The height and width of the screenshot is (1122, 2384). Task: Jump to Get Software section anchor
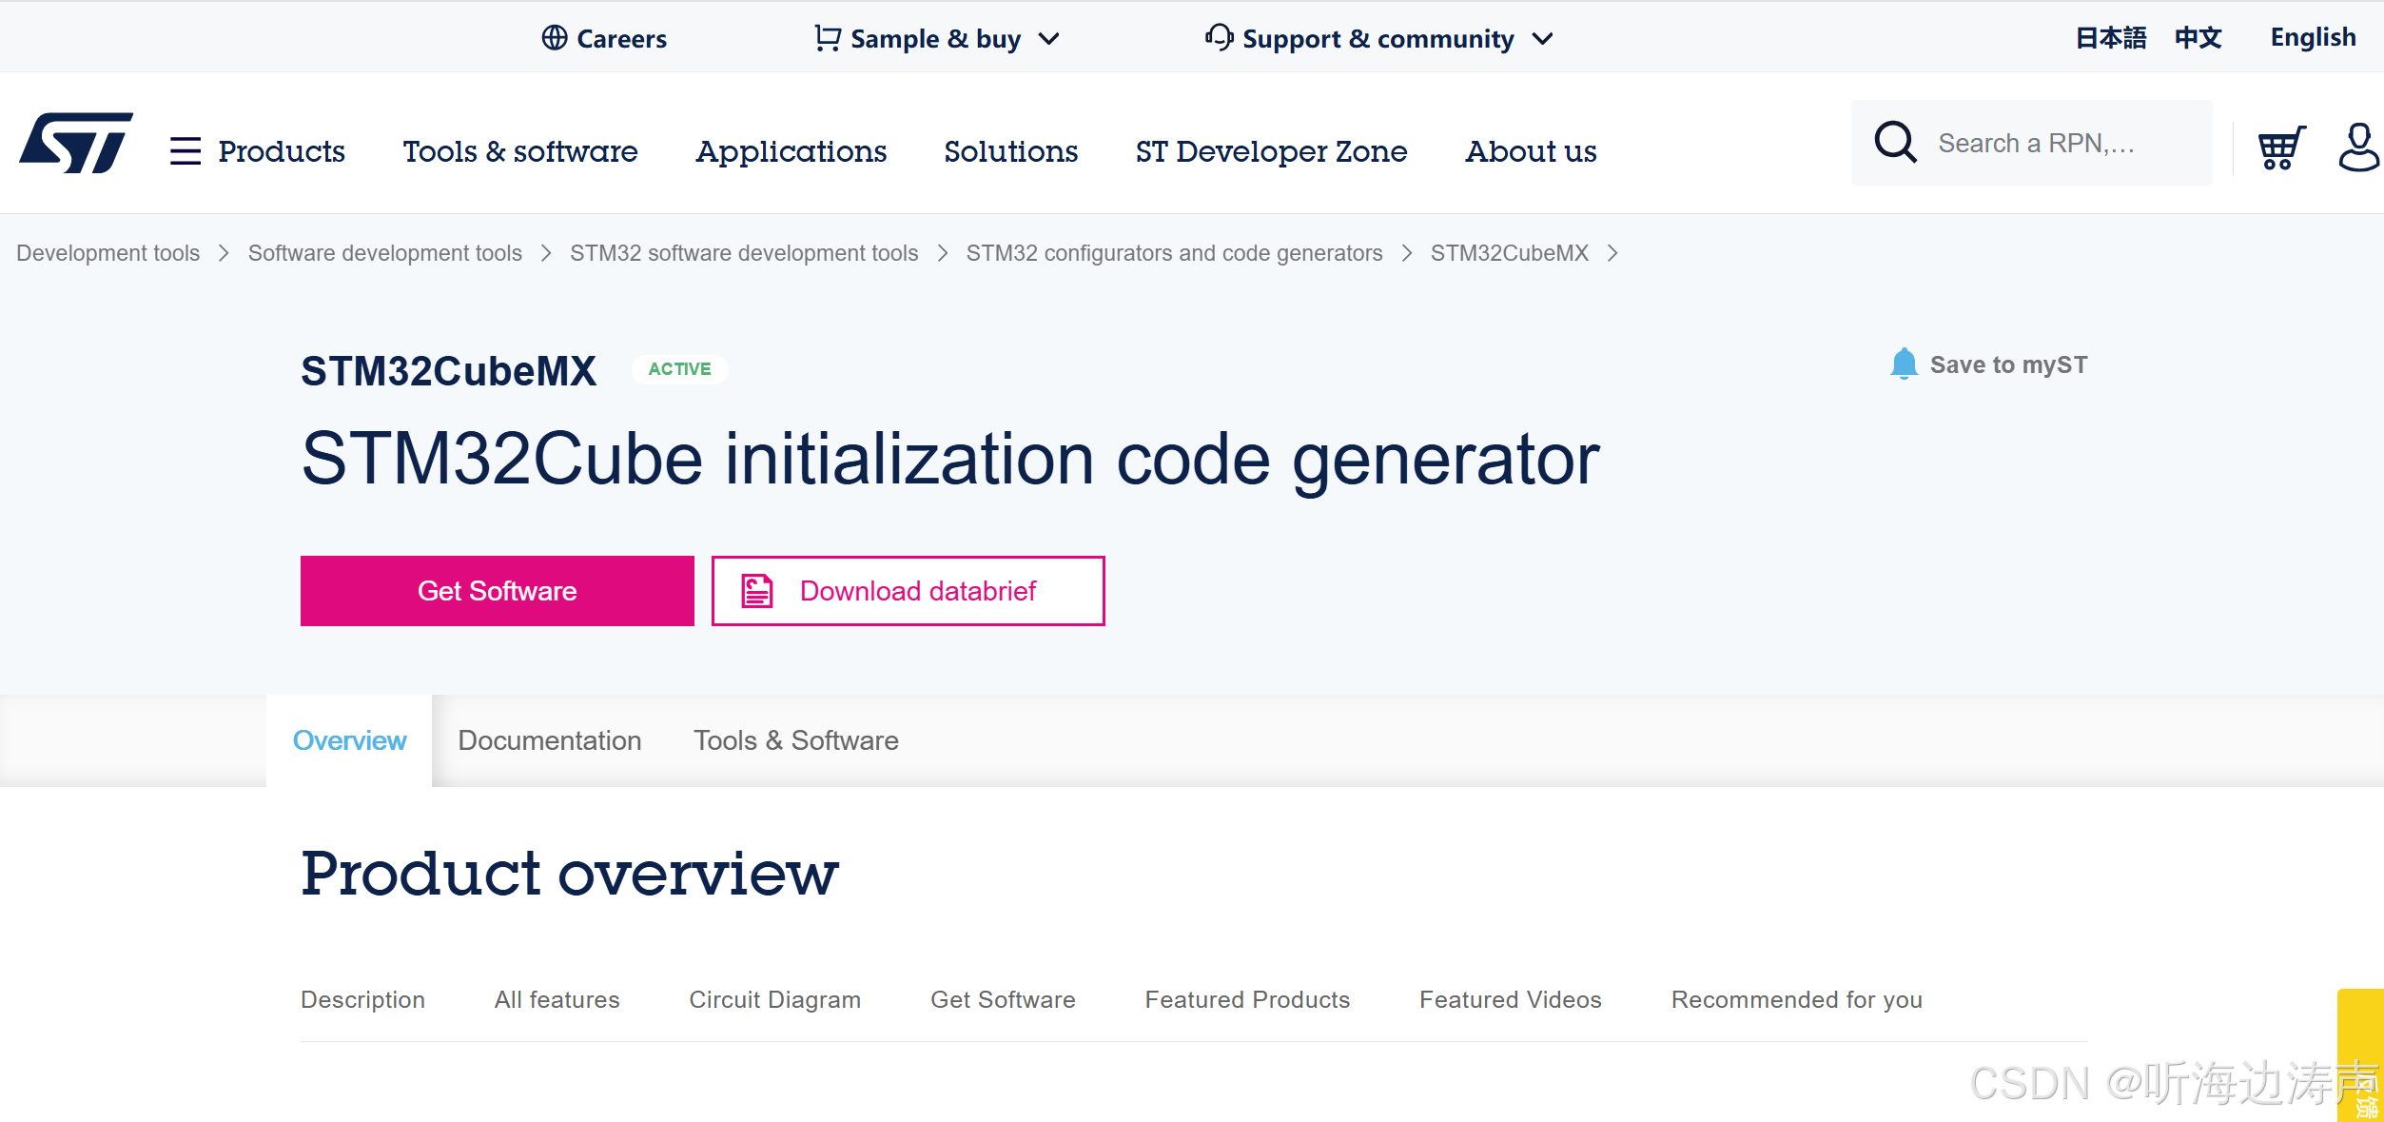[1003, 999]
